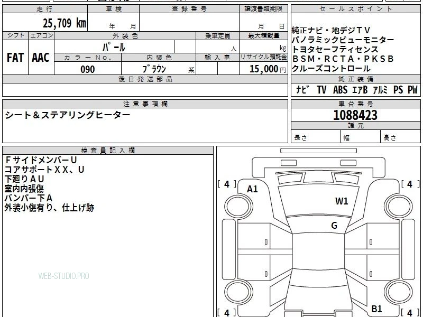The image size is (423, 317).
Task: Click the 譲渡書類期限 header
Action: (263, 9)
